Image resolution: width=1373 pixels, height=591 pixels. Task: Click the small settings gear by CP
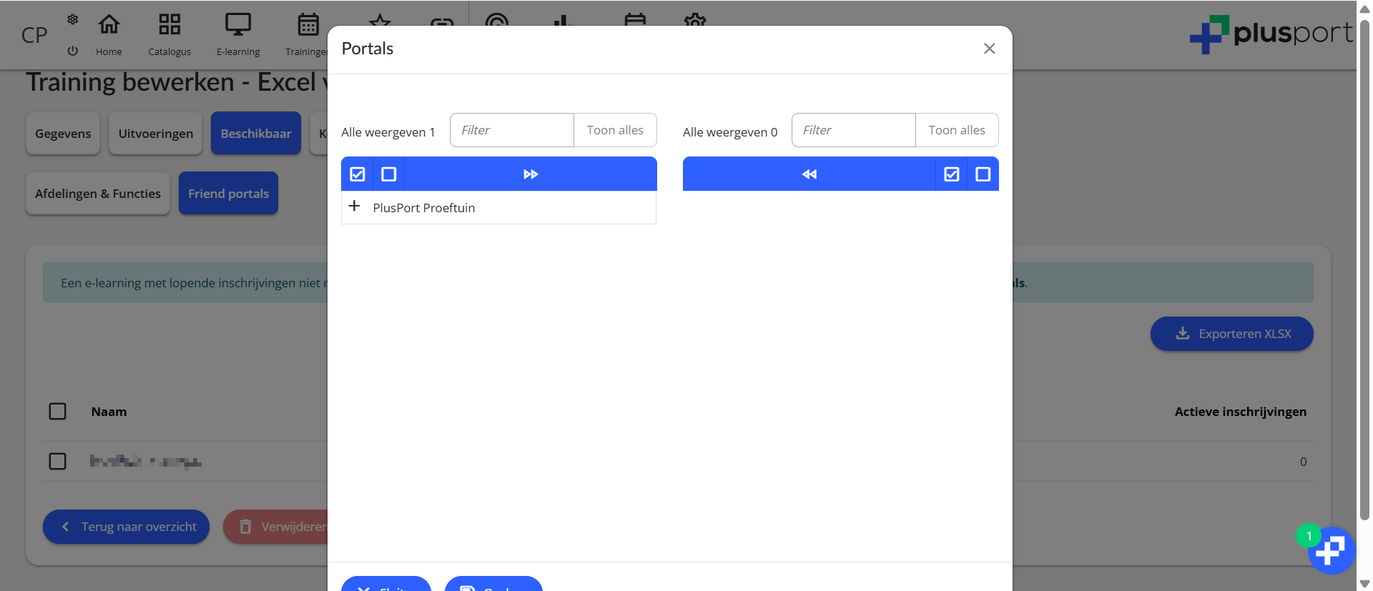tap(72, 19)
